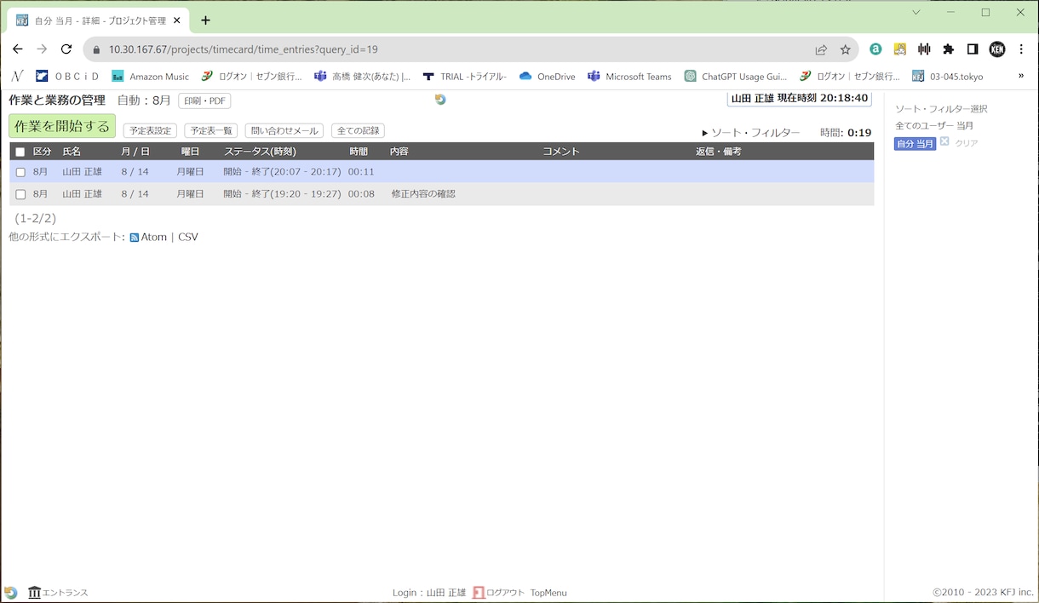This screenshot has width=1039, height=603.
Task: Toggle the browser side panel icon
Action: pyautogui.click(x=973, y=49)
